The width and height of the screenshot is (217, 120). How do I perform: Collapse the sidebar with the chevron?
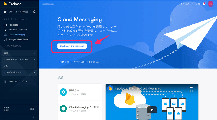(x=33, y=117)
